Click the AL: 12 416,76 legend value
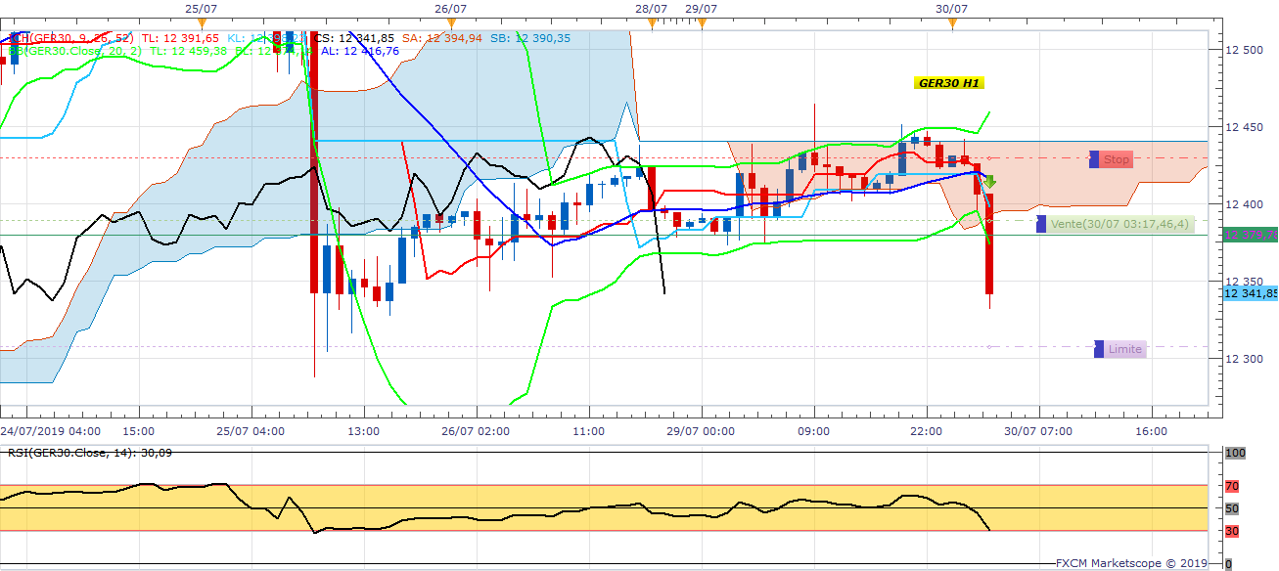This screenshot has height=571, width=1279. coord(360,51)
